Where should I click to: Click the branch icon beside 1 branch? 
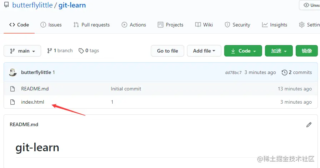tap(49, 51)
